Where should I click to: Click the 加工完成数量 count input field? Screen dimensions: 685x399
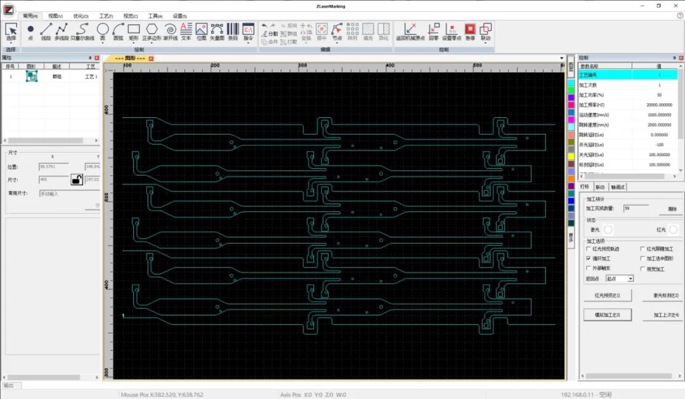636,209
